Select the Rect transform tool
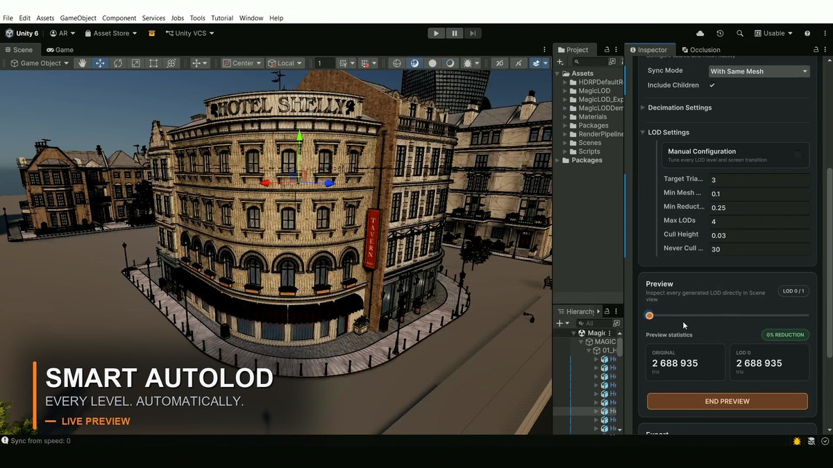The image size is (833, 468). coord(153,63)
